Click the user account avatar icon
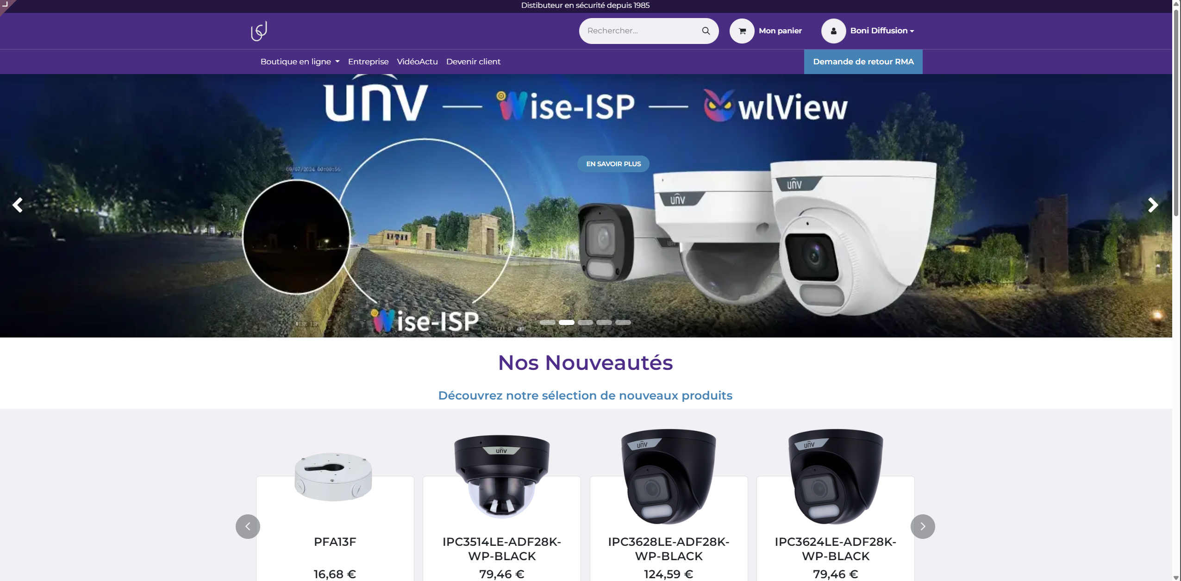This screenshot has height=581, width=1181. [833, 31]
